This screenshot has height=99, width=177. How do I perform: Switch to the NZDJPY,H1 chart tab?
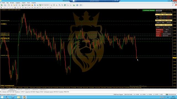click(x=27, y=90)
